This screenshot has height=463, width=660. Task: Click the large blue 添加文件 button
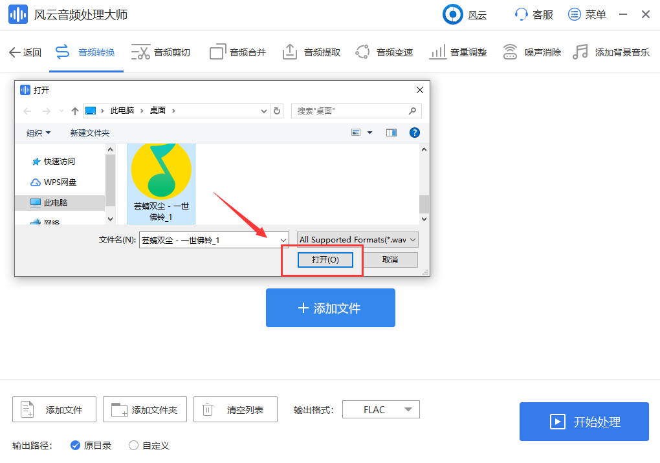tap(331, 308)
